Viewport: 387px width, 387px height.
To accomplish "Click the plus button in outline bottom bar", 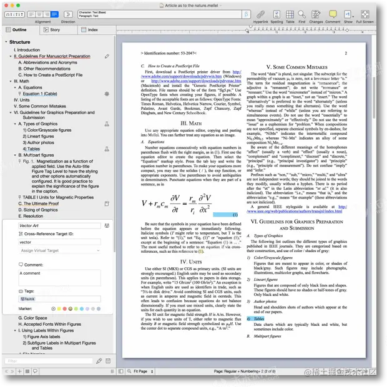I will point(19,371).
